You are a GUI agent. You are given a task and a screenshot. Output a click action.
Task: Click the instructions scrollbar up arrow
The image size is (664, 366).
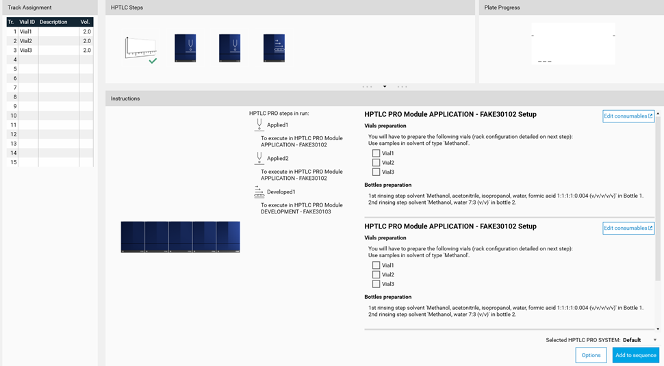click(x=659, y=114)
